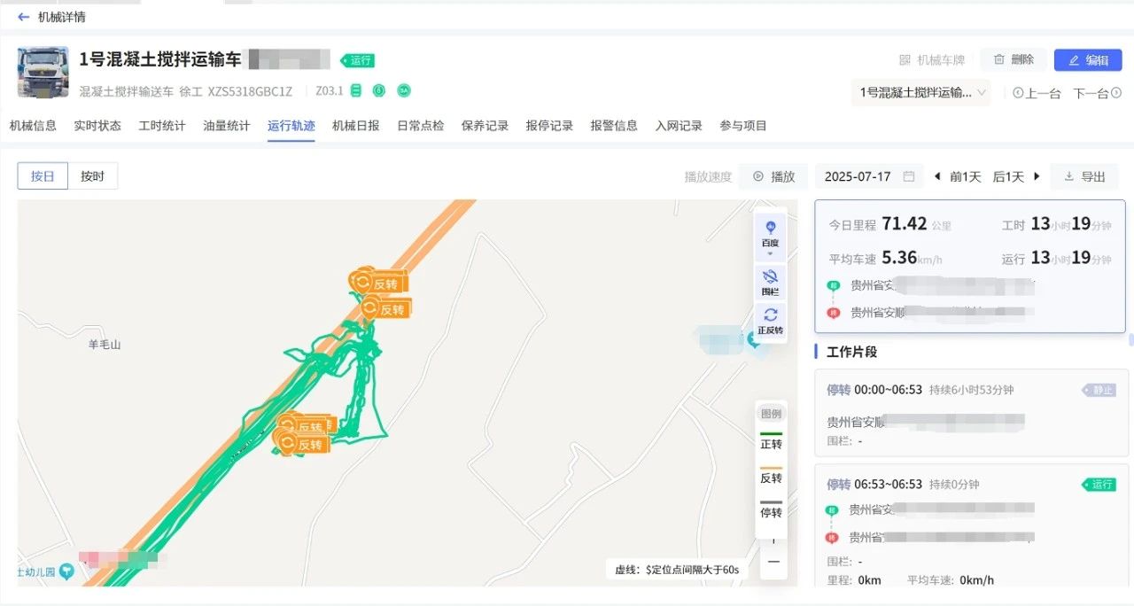Click end-point icon in 06:53 segment
This screenshot has width=1134, height=606.
click(x=833, y=538)
